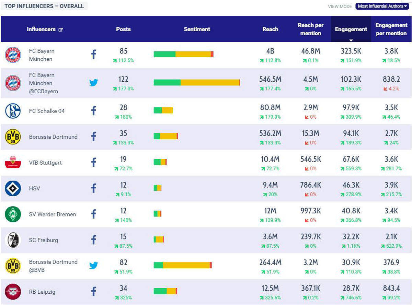Image resolution: width=412 pixels, height=305 pixels.
Task: Click the sentiment bar for FC Schalke 04
Action: click(x=163, y=110)
